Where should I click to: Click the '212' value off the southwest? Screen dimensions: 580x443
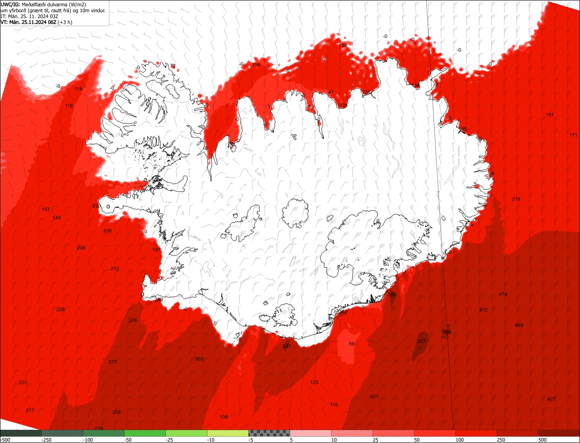(x=115, y=269)
